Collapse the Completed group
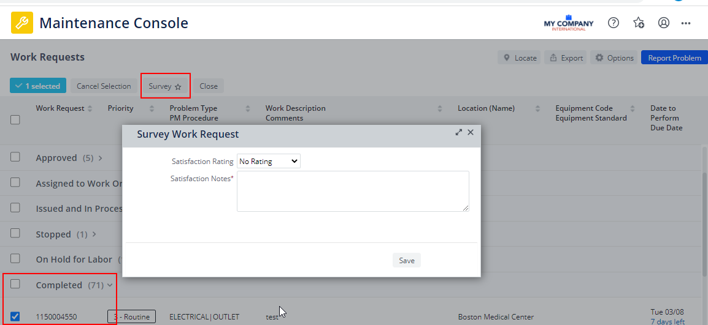This screenshot has height=325, width=708. (x=110, y=285)
